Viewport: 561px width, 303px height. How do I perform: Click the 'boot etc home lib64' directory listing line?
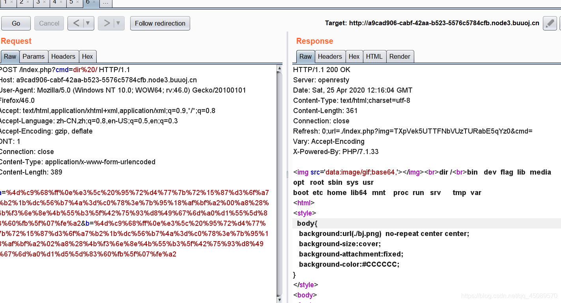[x=387, y=193]
